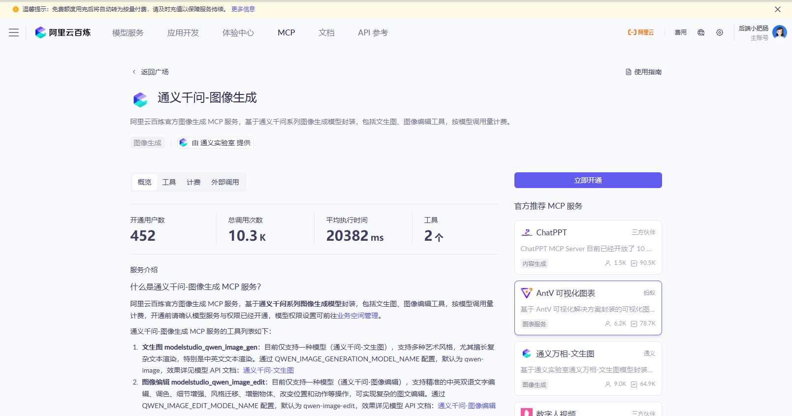Viewport: 792px width, 416px height.
Task: Open the hamburger sidebar menu
Action: click(x=14, y=32)
